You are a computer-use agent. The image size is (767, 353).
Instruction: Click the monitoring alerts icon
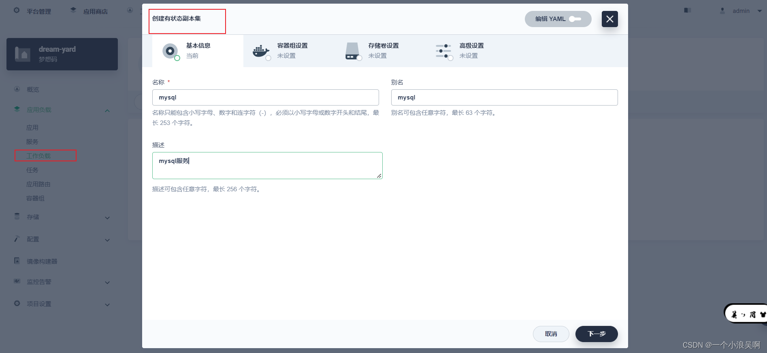(x=17, y=281)
